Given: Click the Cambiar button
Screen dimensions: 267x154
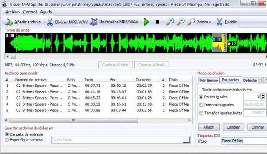Looking at the screenshot, I should [x=233, y=127].
